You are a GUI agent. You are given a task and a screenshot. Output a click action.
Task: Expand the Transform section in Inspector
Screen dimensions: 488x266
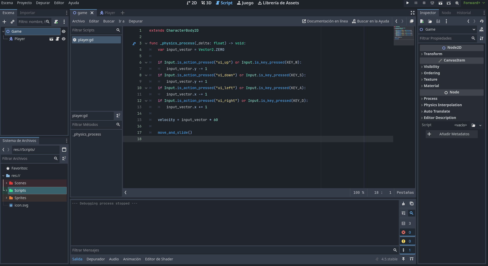433,54
